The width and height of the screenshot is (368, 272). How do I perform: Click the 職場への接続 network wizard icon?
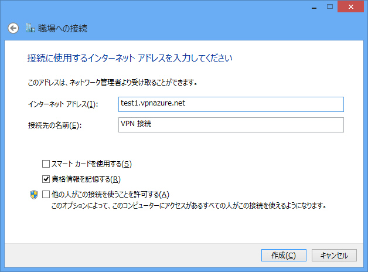tap(30, 28)
